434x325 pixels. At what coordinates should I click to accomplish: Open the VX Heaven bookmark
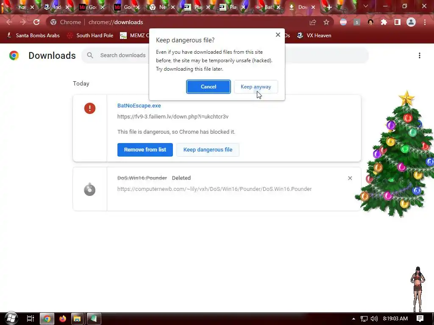[x=314, y=36]
